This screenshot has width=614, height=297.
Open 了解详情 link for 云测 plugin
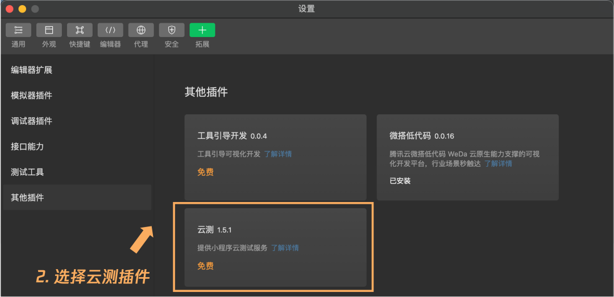285,248
